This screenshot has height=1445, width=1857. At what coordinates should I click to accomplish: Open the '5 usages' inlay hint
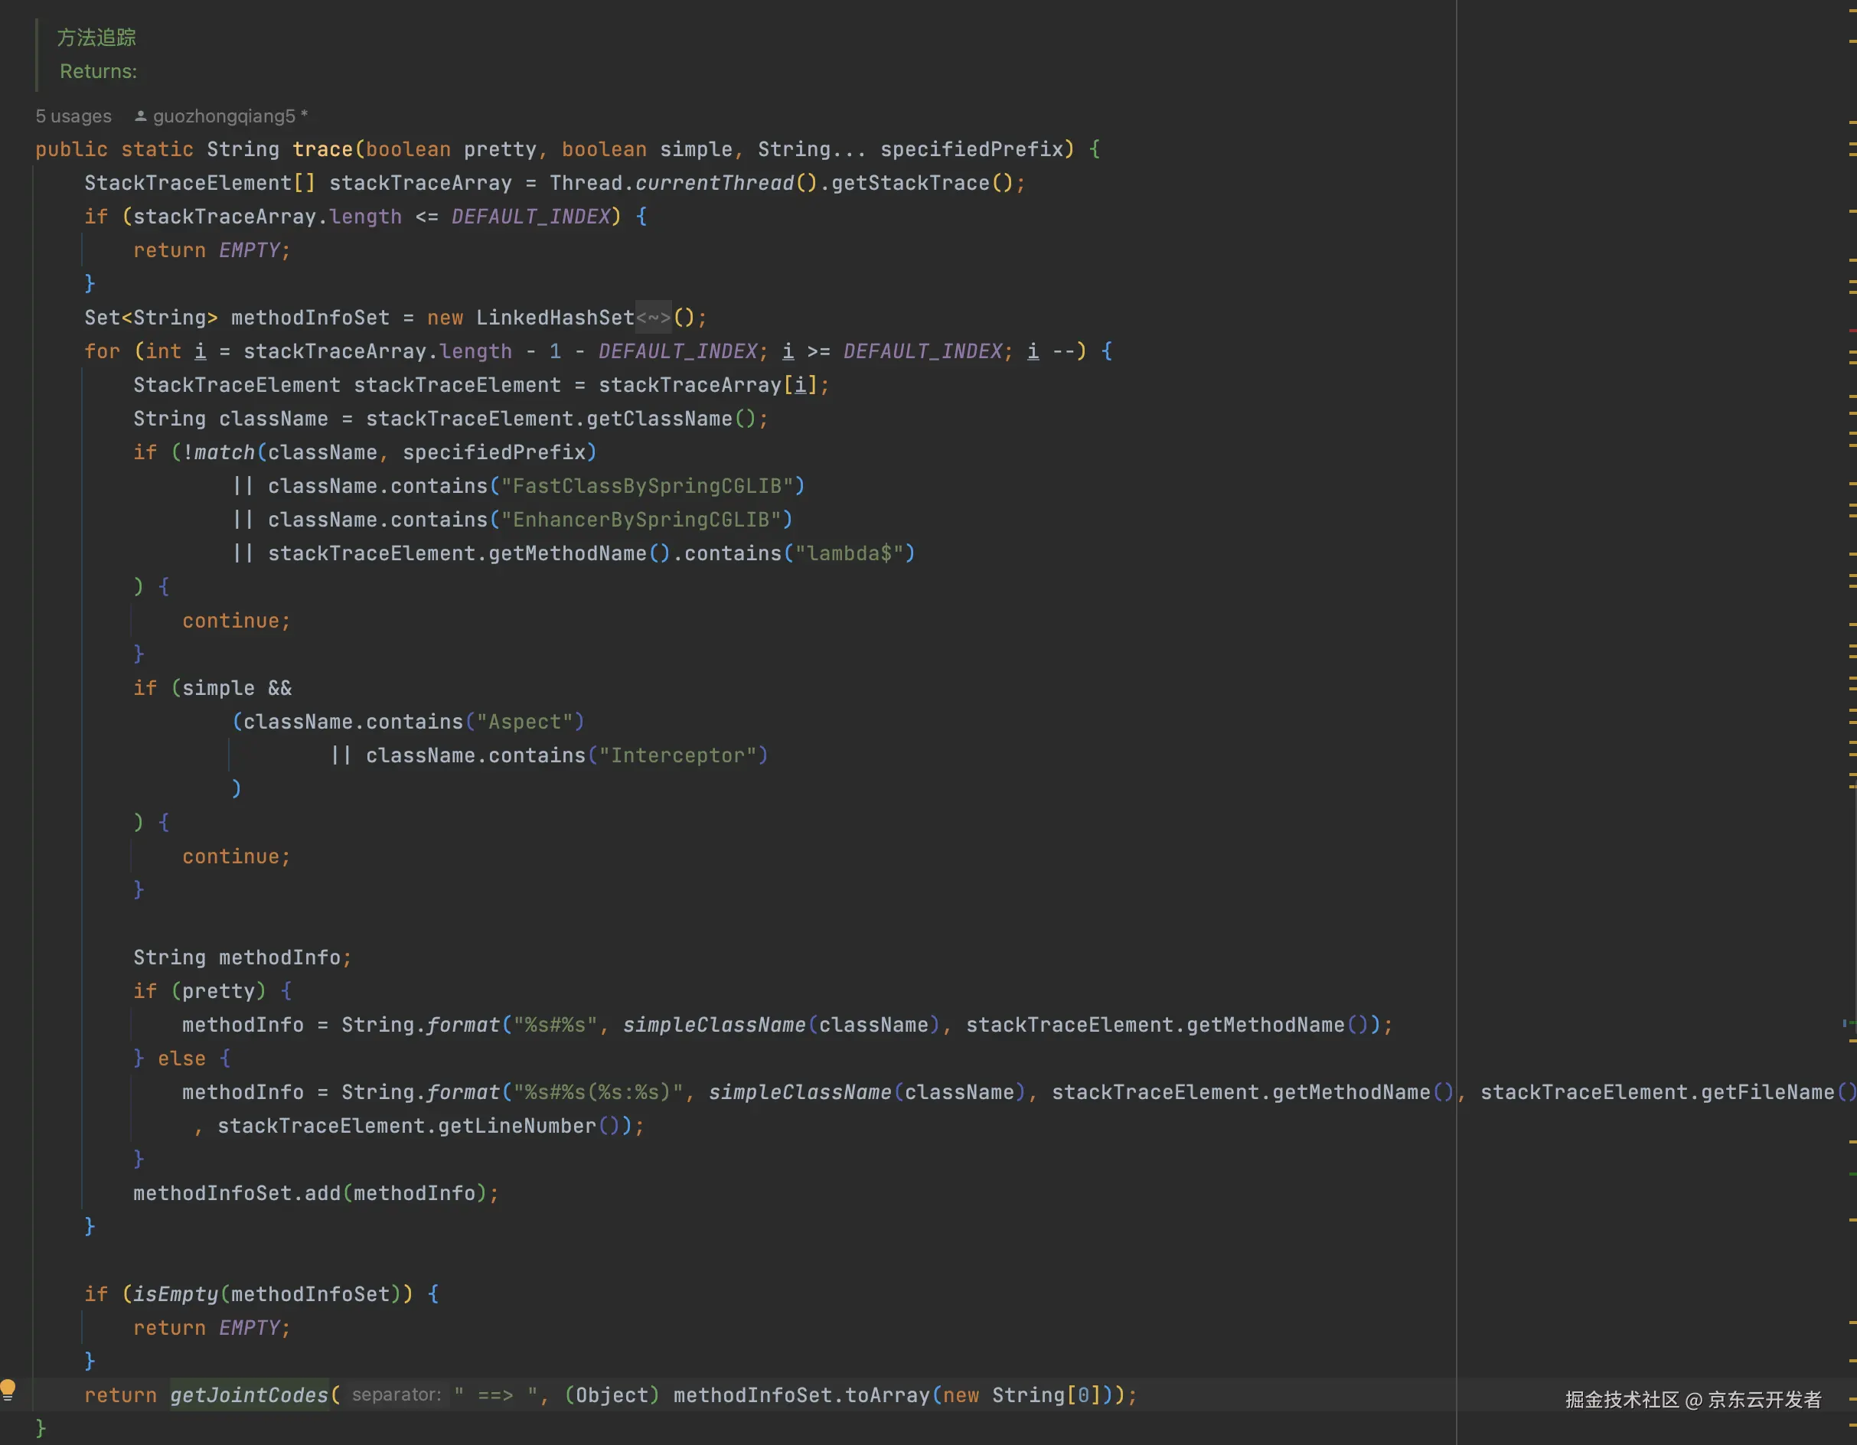tap(73, 116)
